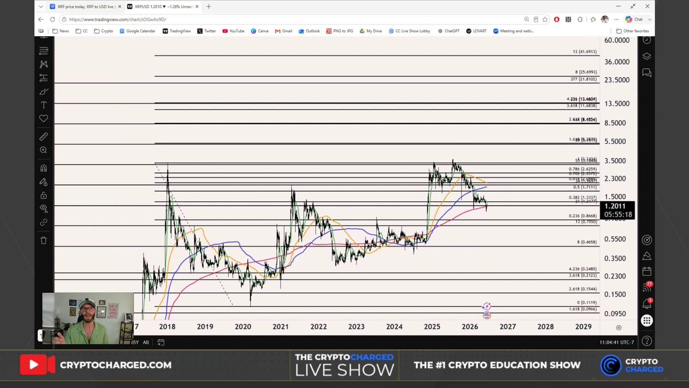Viewport: 689px width, 388px height.
Task: Open the TradingView bookmark
Action: pyautogui.click(x=176, y=31)
